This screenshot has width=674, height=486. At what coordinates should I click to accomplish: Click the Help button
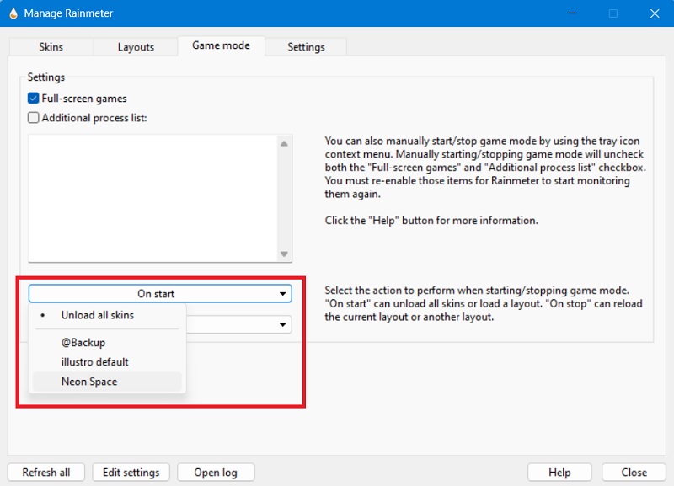559,473
